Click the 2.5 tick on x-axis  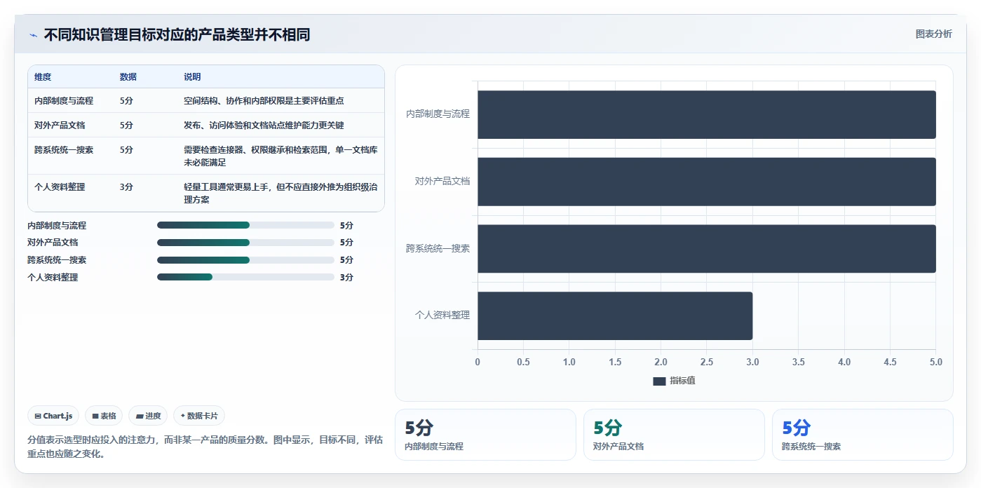(707, 362)
